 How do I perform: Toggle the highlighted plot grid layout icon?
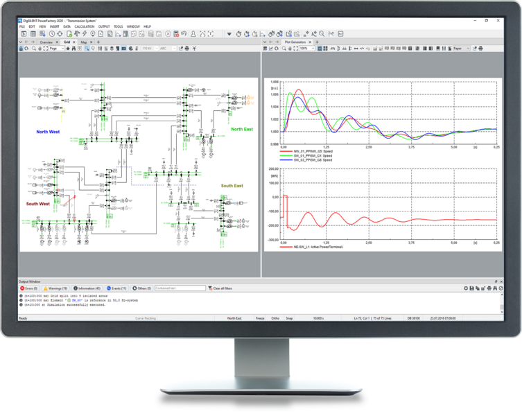pyautogui.click(x=320, y=49)
